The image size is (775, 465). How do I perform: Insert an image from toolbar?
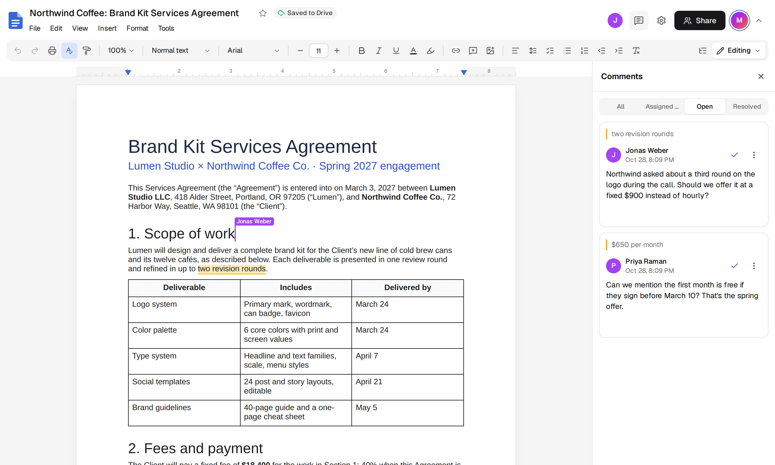(x=490, y=50)
